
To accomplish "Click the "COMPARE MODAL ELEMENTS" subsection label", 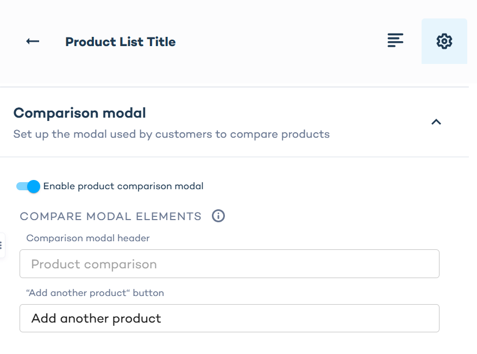I will coord(111,216).
